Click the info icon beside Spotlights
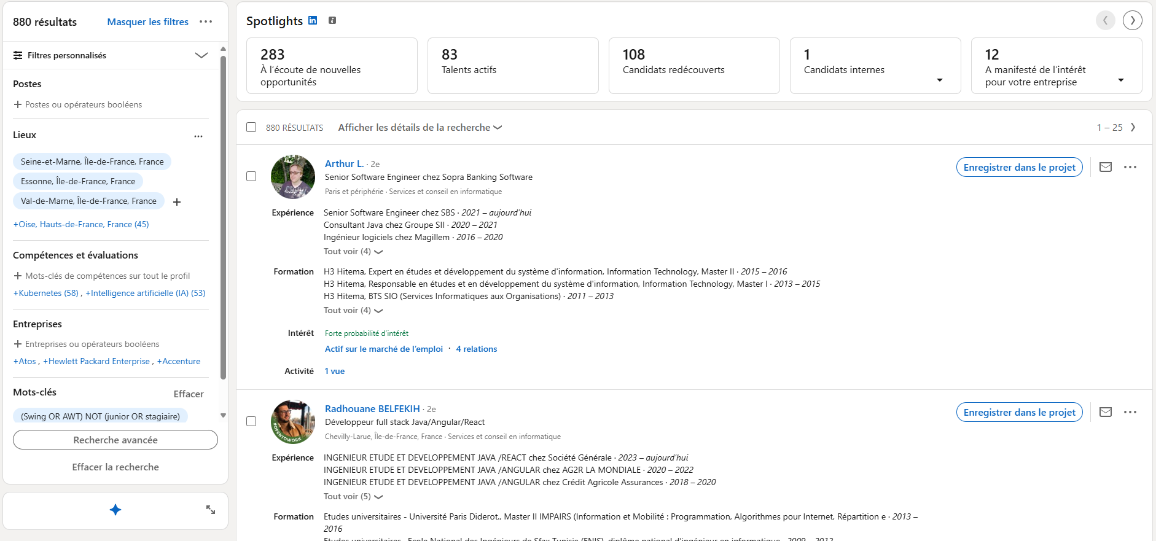Viewport: 1156px width, 541px height. [332, 20]
